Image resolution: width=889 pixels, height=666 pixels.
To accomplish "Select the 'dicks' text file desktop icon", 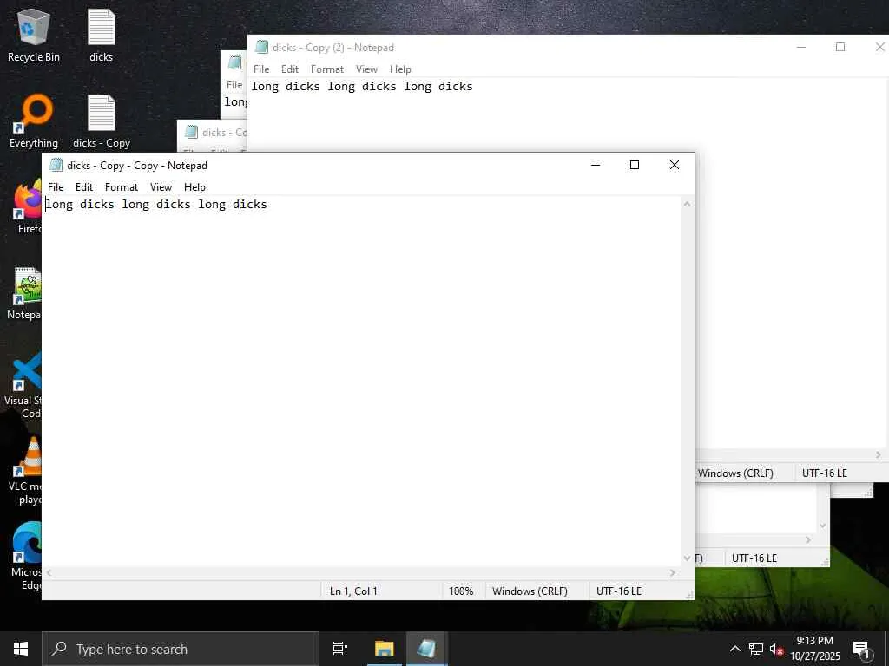I will pyautogui.click(x=101, y=35).
